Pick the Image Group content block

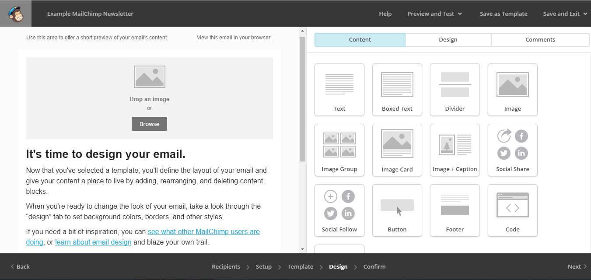339,150
